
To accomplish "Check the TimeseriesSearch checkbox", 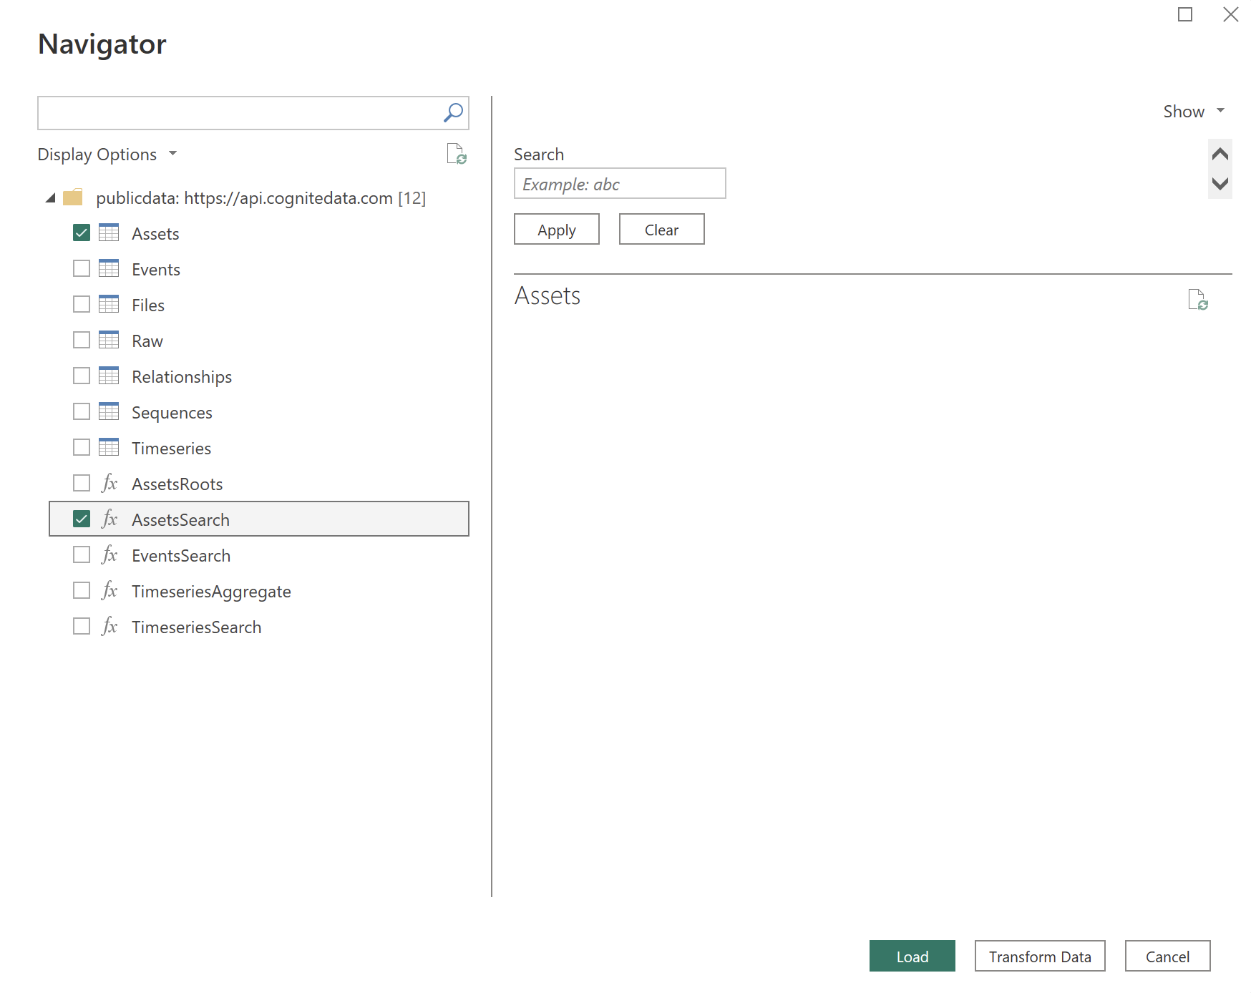I will tap(81, 626).
